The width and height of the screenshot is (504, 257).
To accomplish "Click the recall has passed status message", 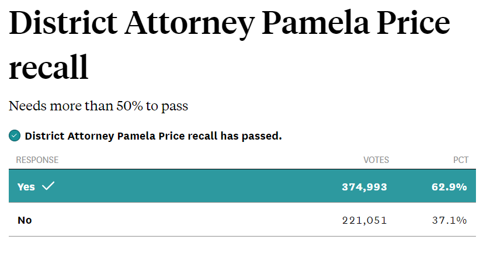I will (x=154, y=136).
